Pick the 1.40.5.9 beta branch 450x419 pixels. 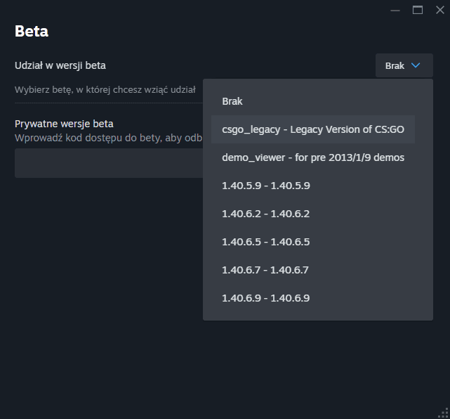tap(313, 186)
